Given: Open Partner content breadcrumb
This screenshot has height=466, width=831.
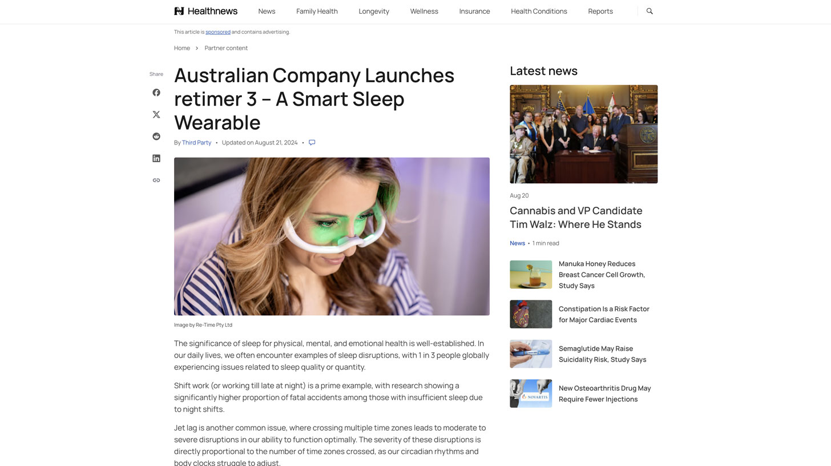Looking at the screenshot, I should tap(226, 48).
